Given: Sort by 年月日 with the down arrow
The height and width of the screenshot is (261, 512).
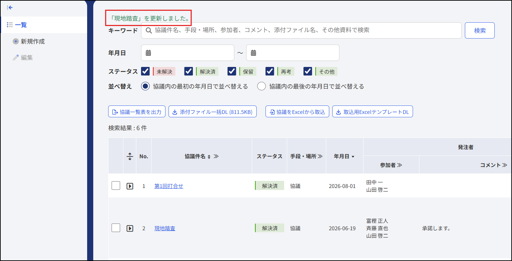Looking at the screenshot, I should coord(353,157).
